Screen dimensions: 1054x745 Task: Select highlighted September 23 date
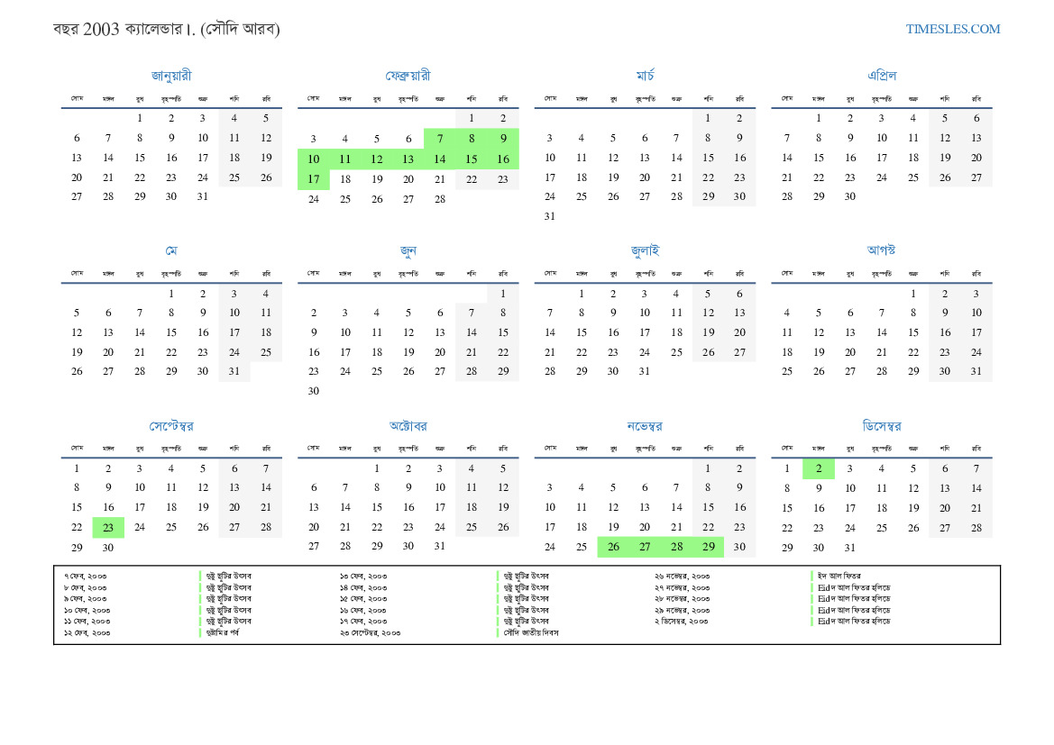click(x=108, y=528)
